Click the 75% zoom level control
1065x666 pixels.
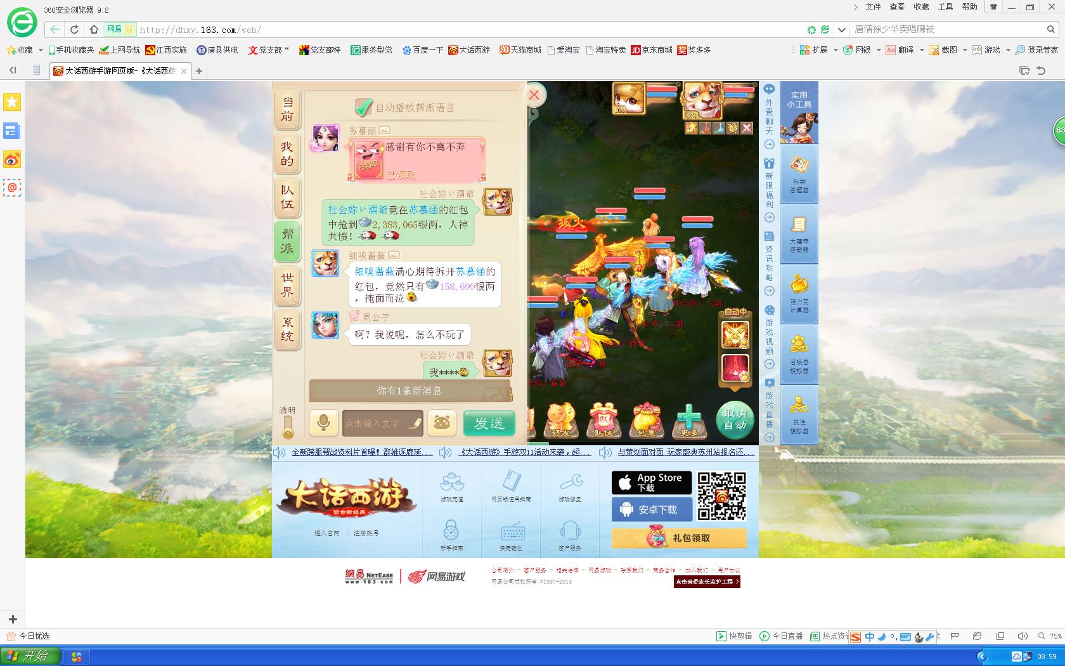pos(1050,636)
